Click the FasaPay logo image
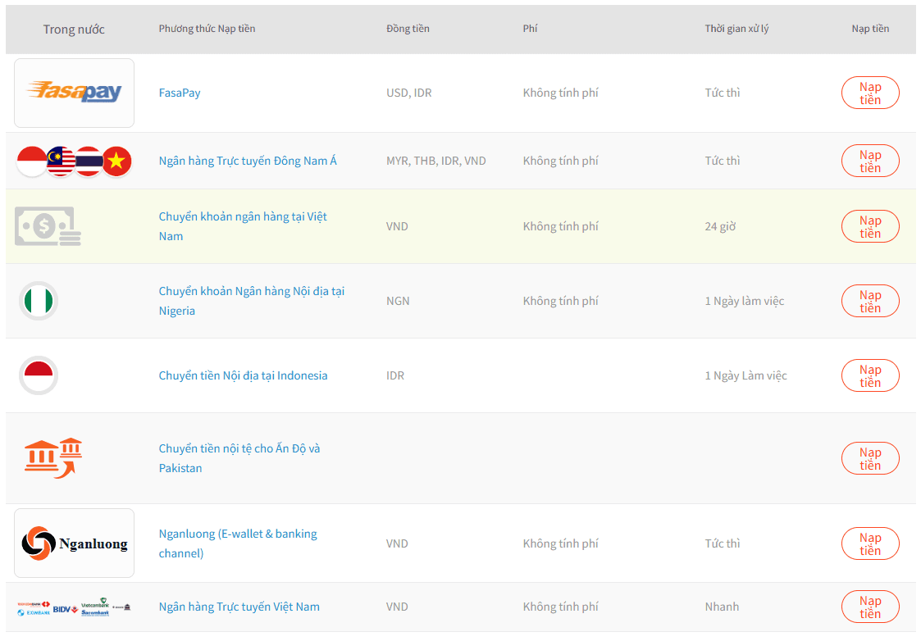The width and height of the screenshot is (921, 641). [x=74, y=93]
